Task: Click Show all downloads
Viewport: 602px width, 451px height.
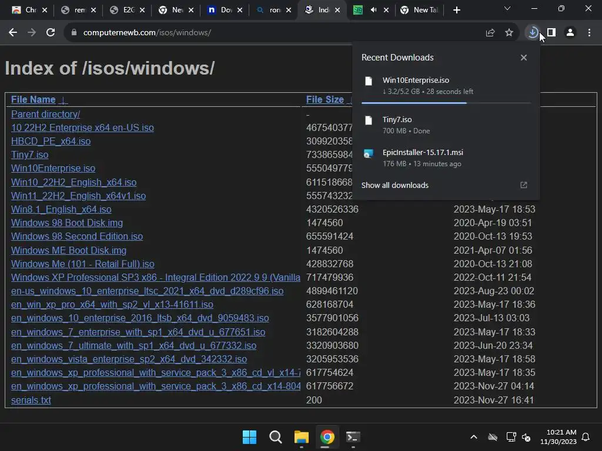Action: (x=394, y=185)
